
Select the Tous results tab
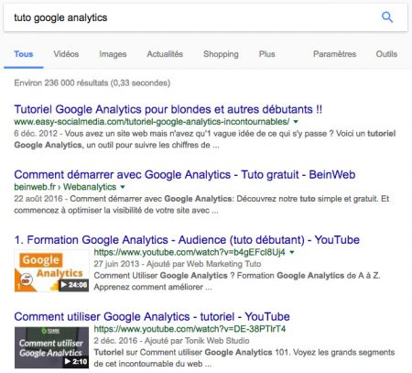click(24, 54)
